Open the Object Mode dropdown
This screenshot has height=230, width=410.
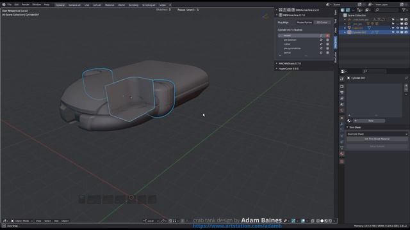22,221
